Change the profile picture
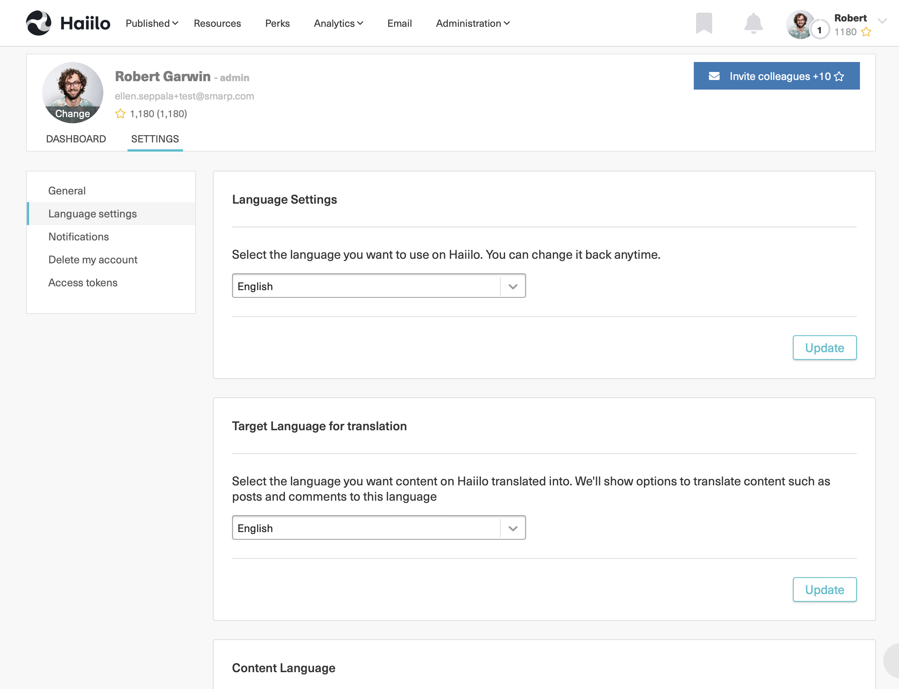Screen dimensions: 899x689 (x=73, y=114)
